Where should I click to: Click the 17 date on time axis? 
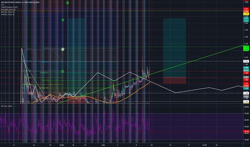tap(189, 145)
